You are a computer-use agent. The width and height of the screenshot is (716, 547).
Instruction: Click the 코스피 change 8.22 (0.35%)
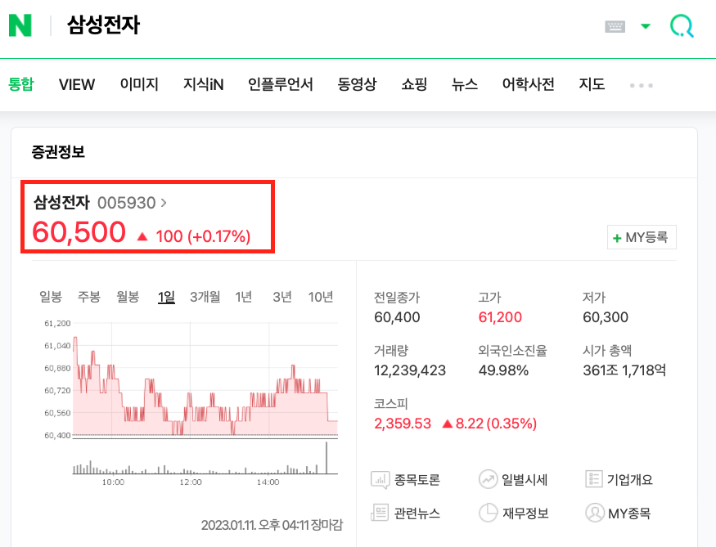tap(496, 424)
